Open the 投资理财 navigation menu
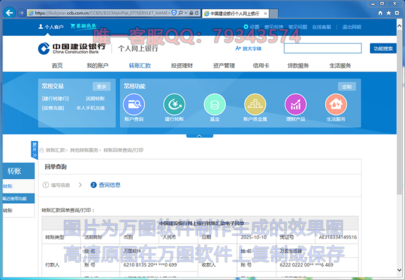The width and height of the screenshot is (405, 280). click(182, 66)
